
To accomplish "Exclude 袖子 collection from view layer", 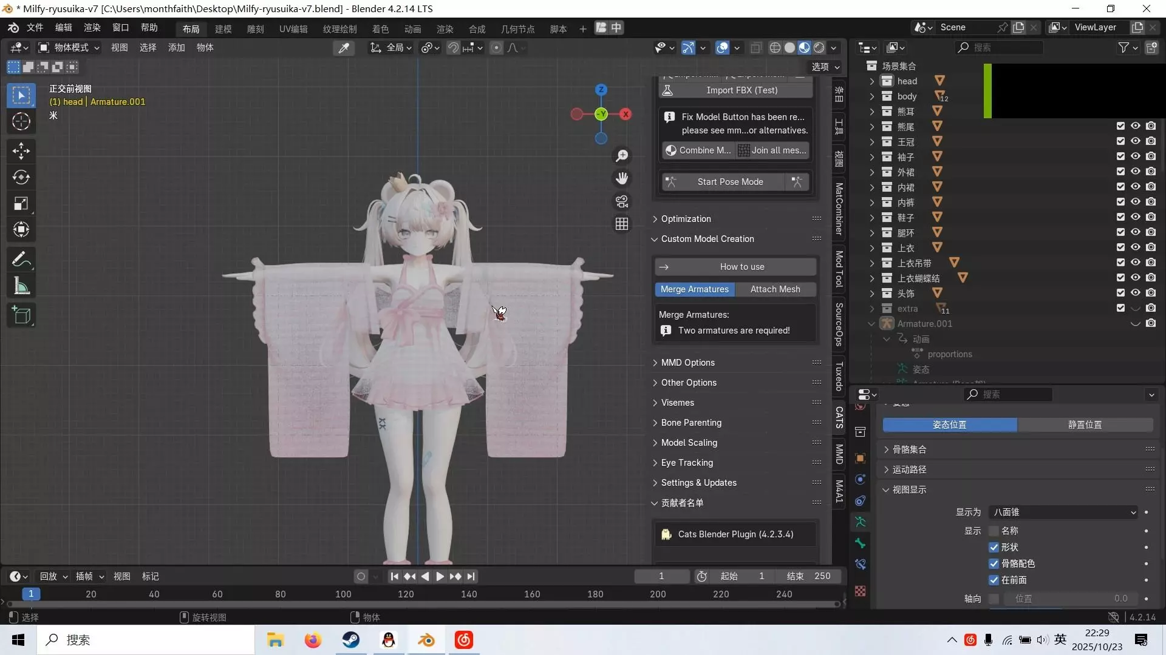I will click(x=1120, y=156).
